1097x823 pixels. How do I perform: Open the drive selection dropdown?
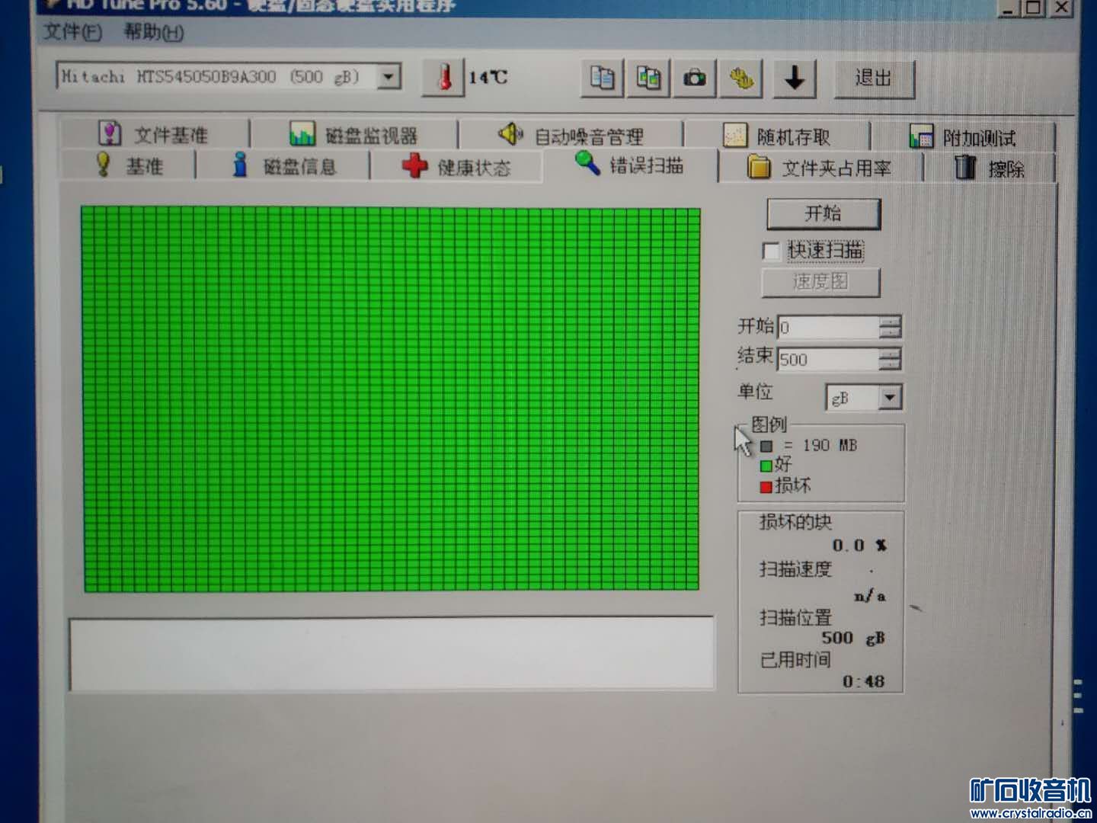pos(389,77)
